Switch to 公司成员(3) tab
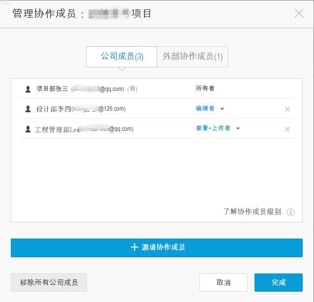 pos(121,57)
